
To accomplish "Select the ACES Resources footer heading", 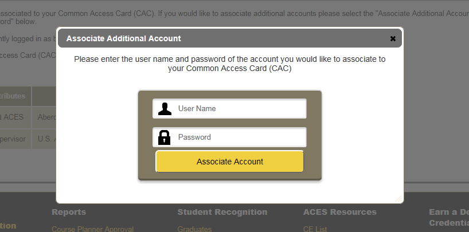I will (340, 212).
